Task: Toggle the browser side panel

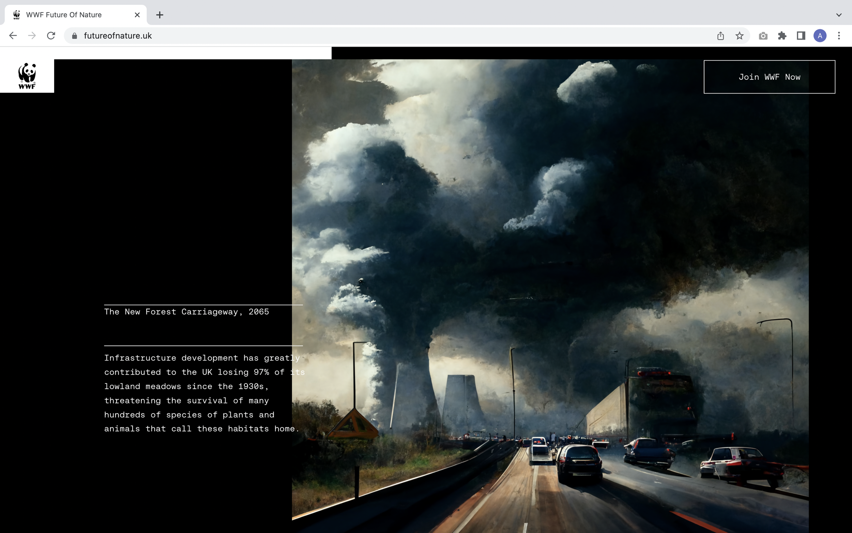Action: (801, 35)
